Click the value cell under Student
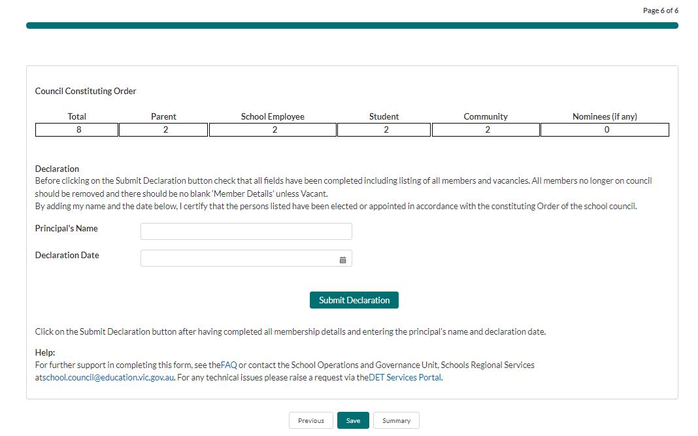Viewport: 698px width, 436px height. coord(384,129)
